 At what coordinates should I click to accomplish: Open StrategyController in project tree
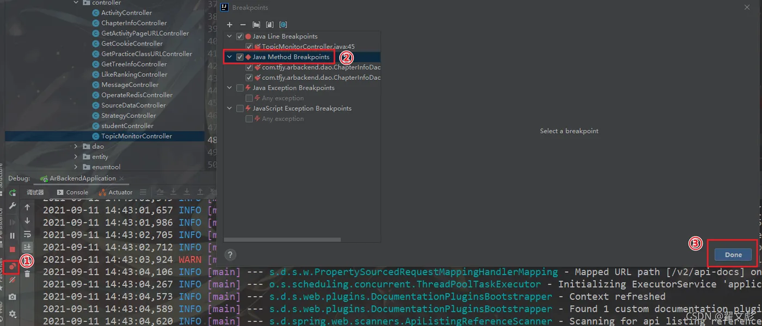128,116
